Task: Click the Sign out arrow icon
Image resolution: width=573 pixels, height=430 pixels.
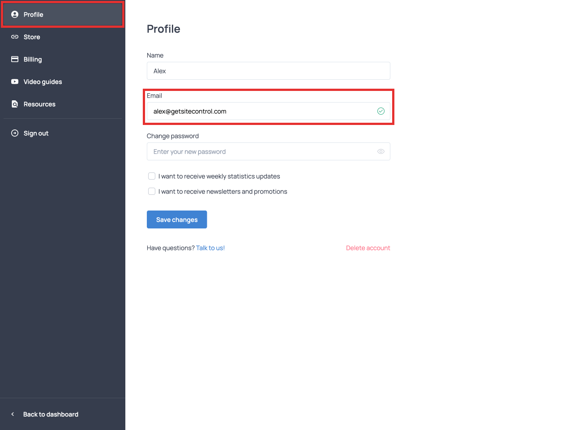Action: click(x=15, y=133)
